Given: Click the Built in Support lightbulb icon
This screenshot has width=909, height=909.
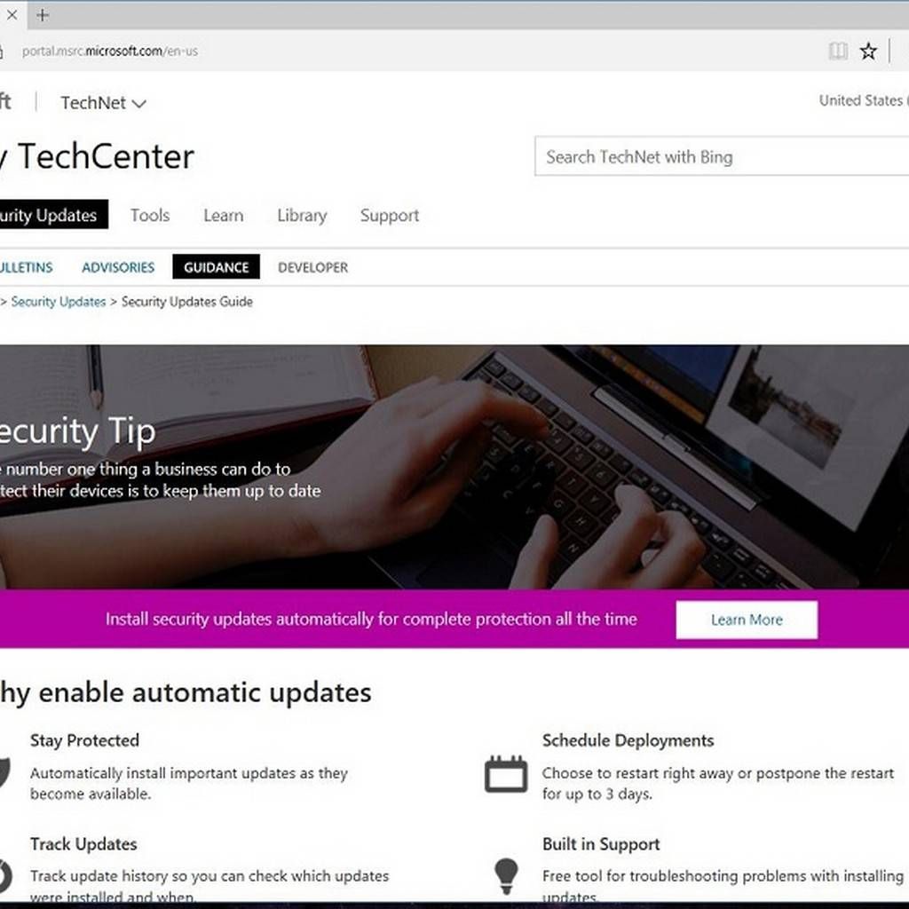Looking at the screenshot, I should [x=506, y=876].
